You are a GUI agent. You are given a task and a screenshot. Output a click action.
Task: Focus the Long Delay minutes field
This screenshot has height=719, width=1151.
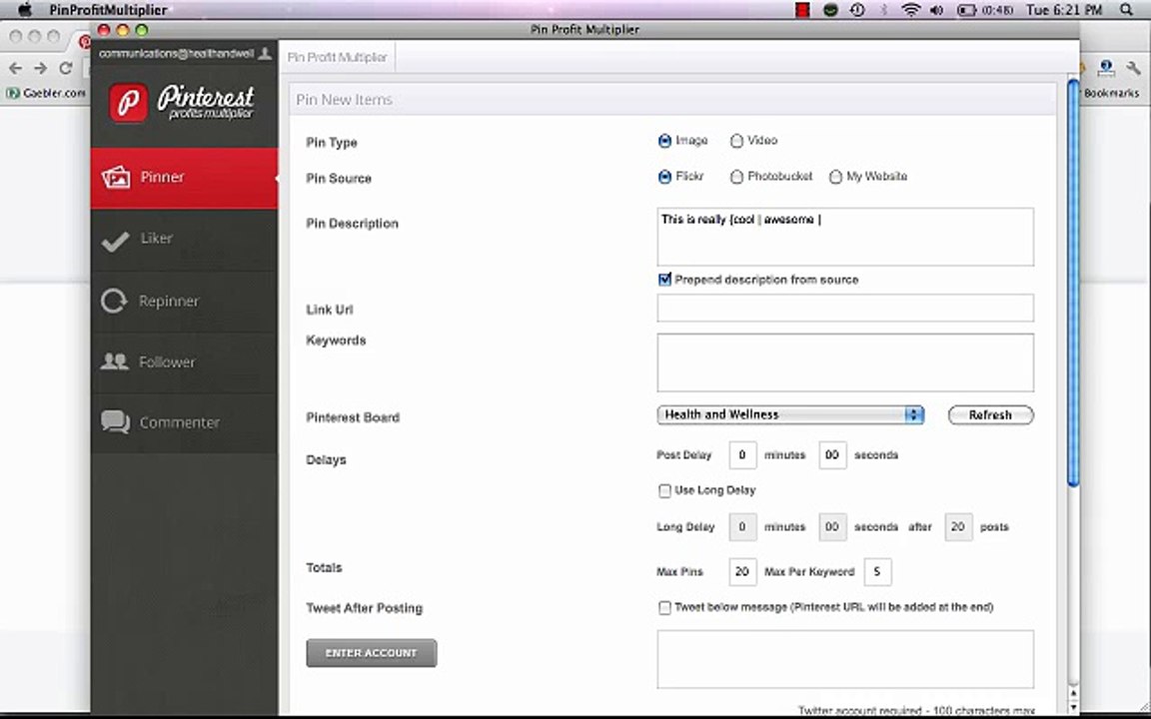click(742, 527)
